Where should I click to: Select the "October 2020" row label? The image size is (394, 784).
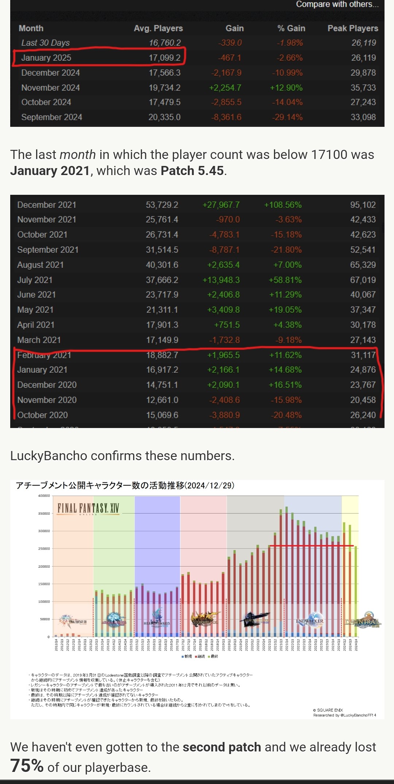[42, 415]
